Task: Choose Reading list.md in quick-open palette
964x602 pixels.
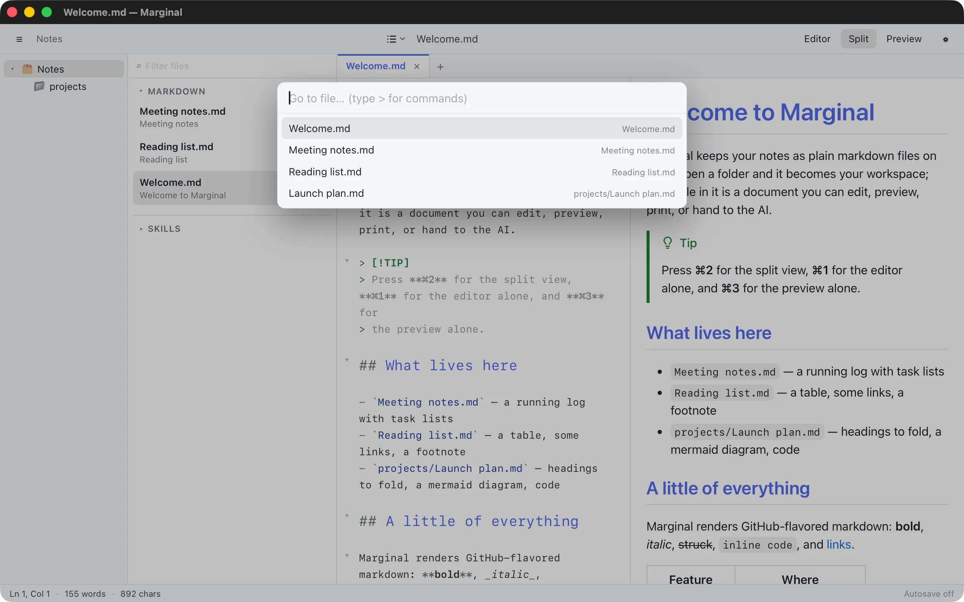Action: pyautogui.click(x=482, y=172)
